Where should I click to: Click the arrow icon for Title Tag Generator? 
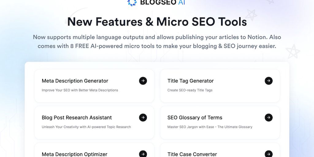(269, 81)
